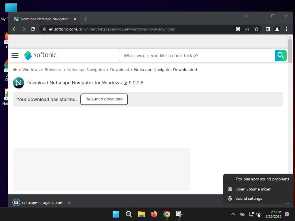Click the address bar URL

coord(112,29)
